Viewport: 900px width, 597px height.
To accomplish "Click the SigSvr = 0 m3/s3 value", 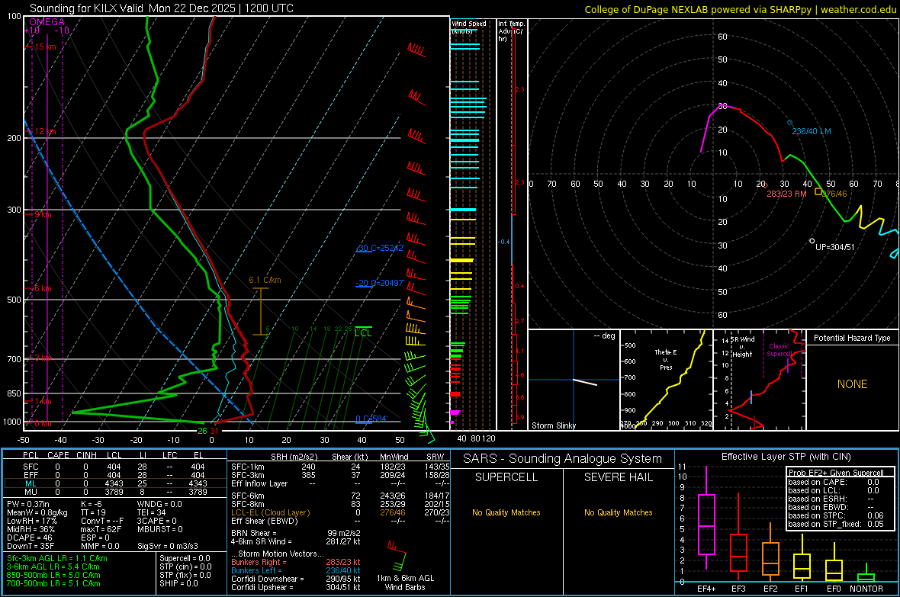I will 168,547.
